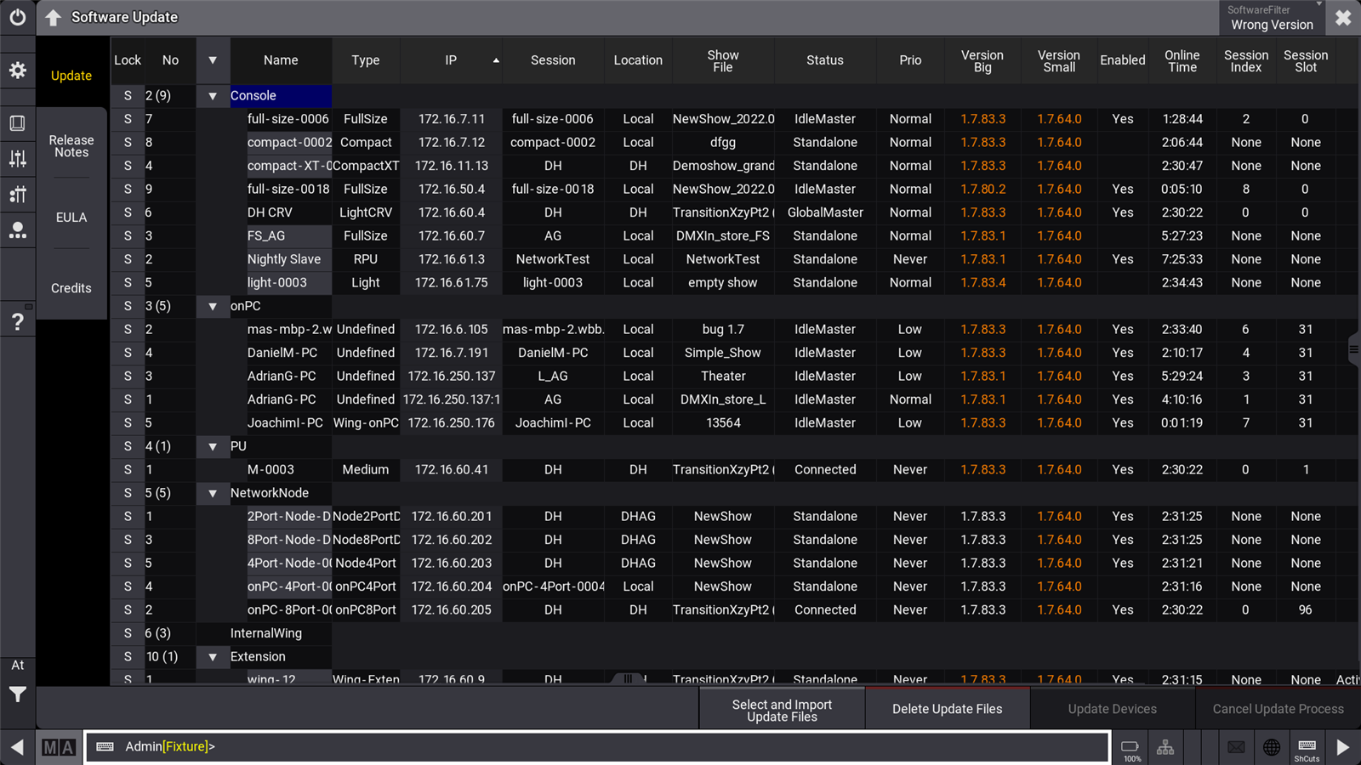Click the power icon in the title bar
Screen dimensions: 1361x765
point(17,17)
